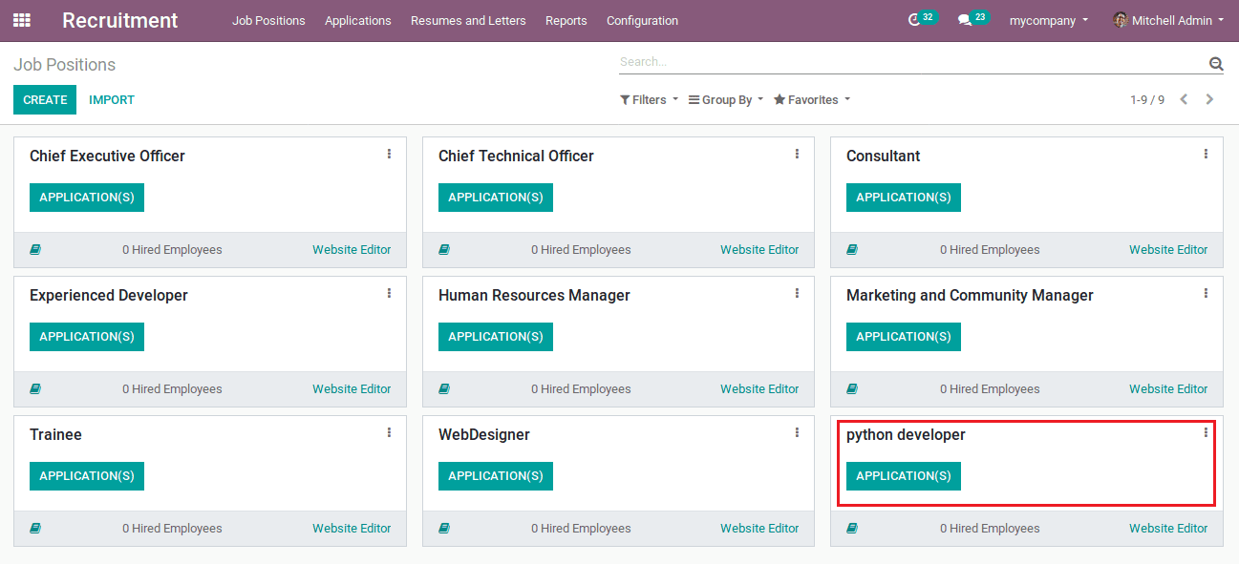This screenshot has width=1239, height=564.
Task: Open the apps grid menu icon
Action: pyautogui.click(x=21, y=20)
